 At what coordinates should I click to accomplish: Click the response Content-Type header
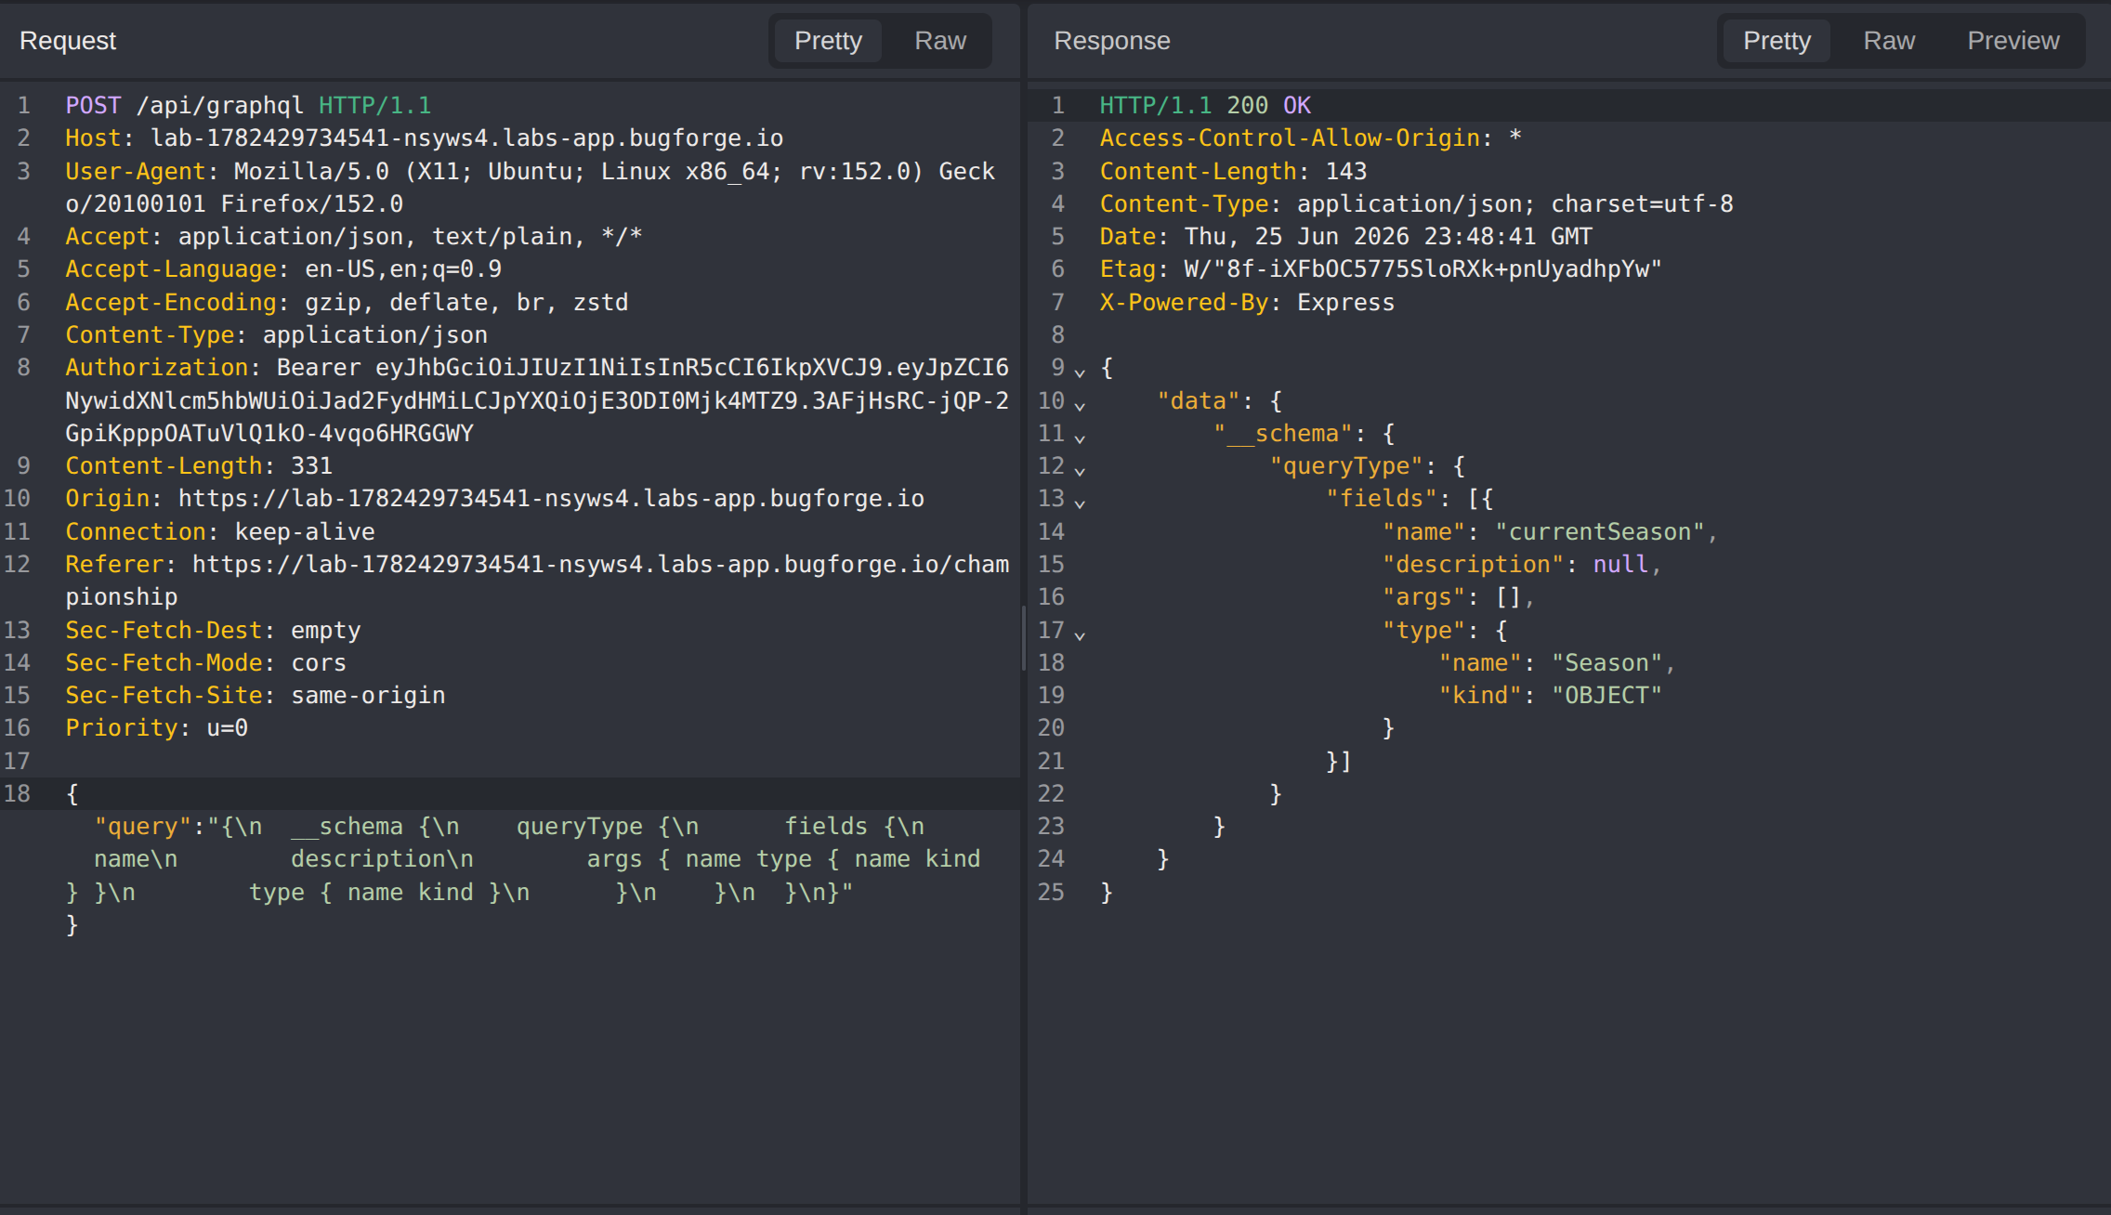pos(1416,204)
